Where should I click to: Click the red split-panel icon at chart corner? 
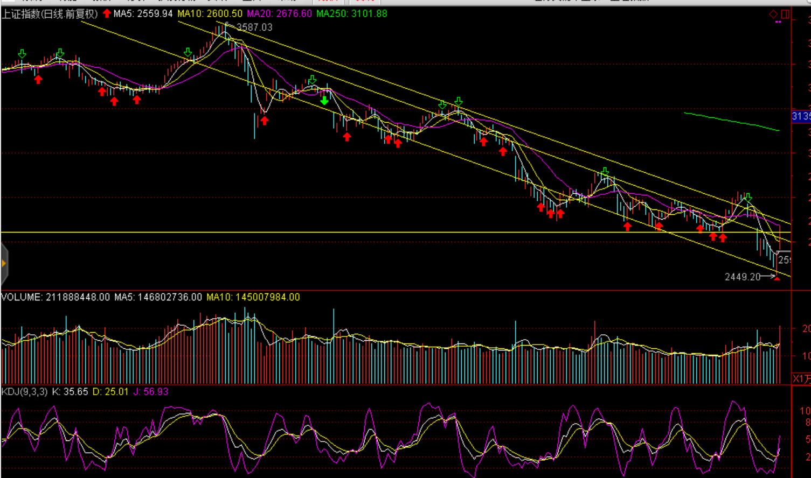tap(785, 15)
